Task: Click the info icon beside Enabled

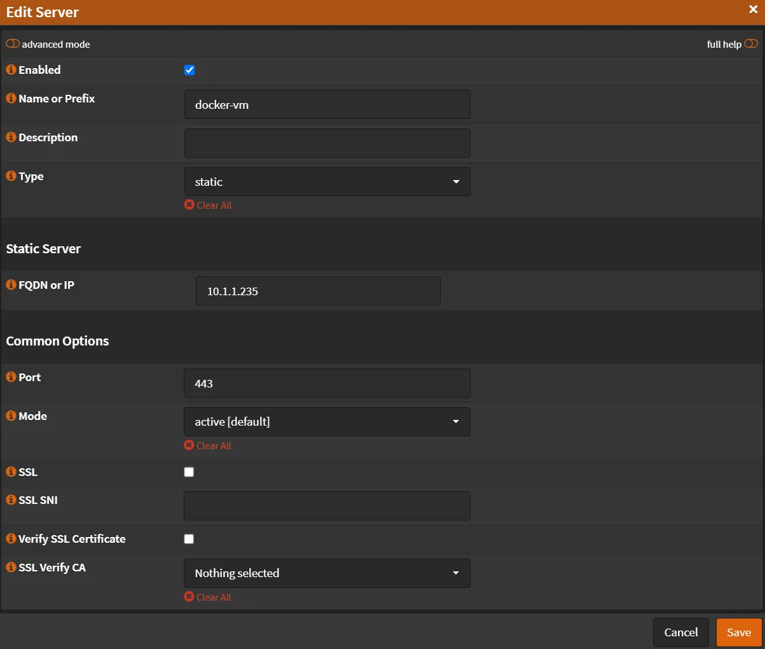Action: pos(11,70)
